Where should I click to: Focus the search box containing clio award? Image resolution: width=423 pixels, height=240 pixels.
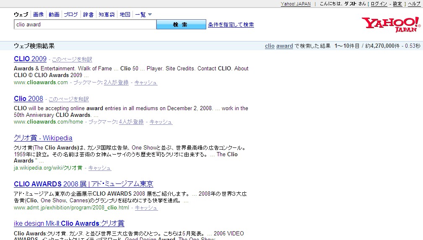coord(85,25)
